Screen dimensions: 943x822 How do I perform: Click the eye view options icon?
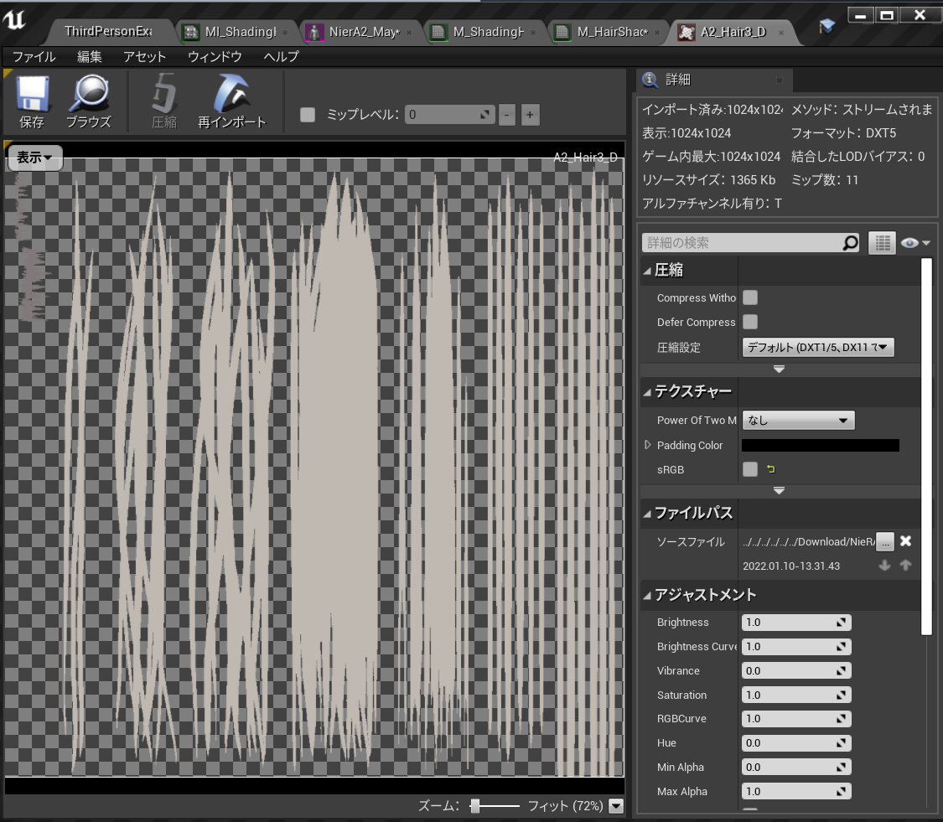914,243
